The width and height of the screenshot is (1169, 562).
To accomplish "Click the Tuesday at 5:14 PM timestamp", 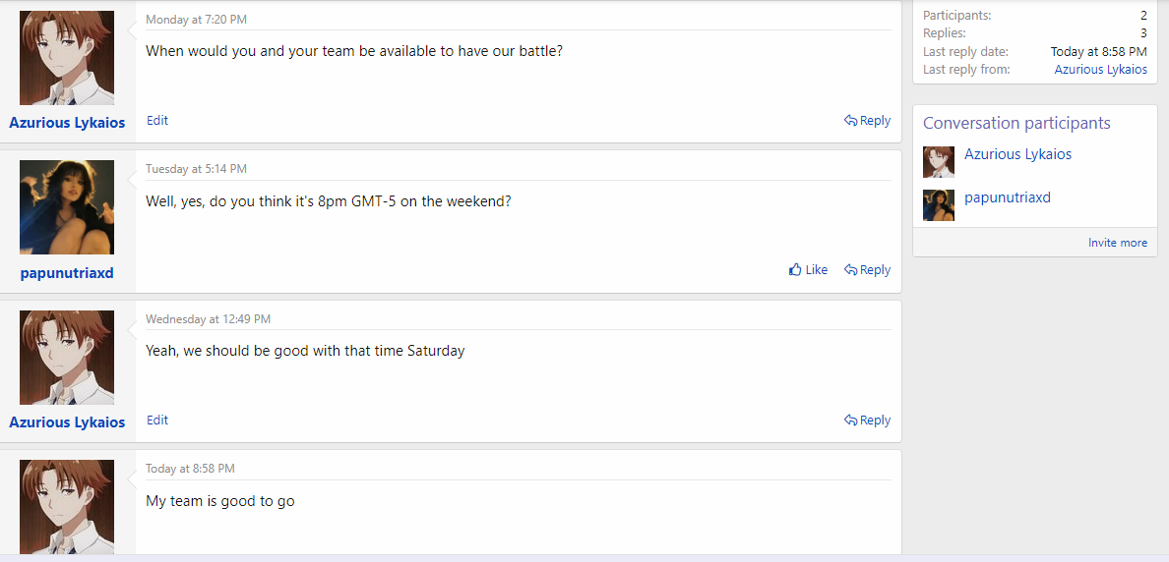I will point(196,169).
